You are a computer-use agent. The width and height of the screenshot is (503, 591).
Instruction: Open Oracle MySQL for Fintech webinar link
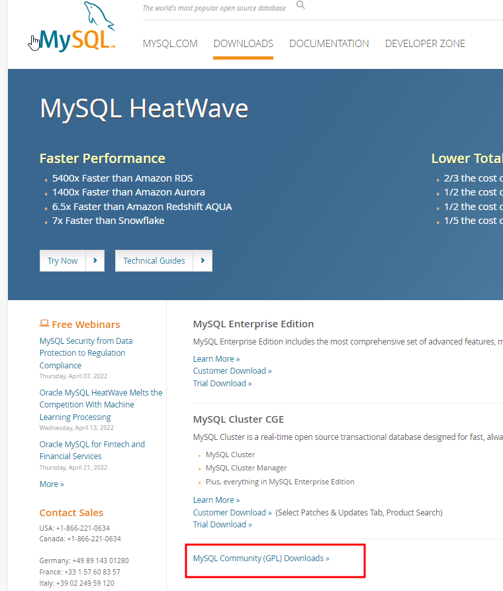tap(92, 450)
